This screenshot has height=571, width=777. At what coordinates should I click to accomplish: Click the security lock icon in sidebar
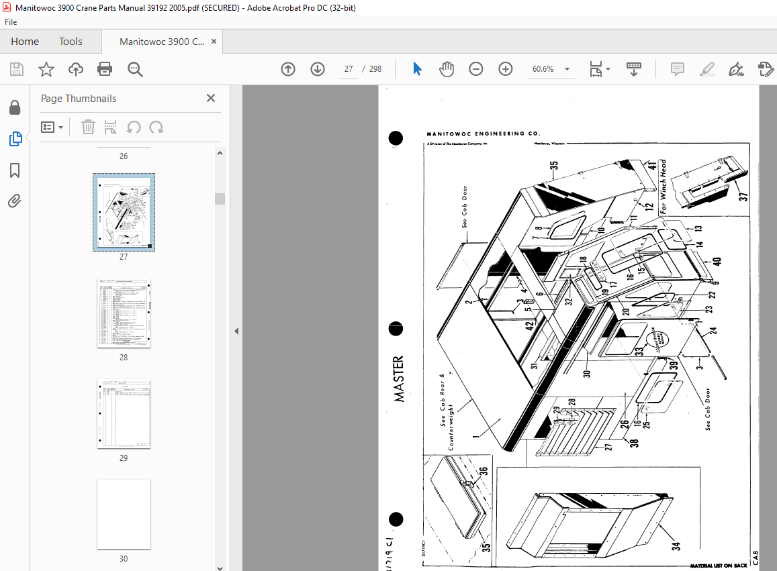click(15, 107)
